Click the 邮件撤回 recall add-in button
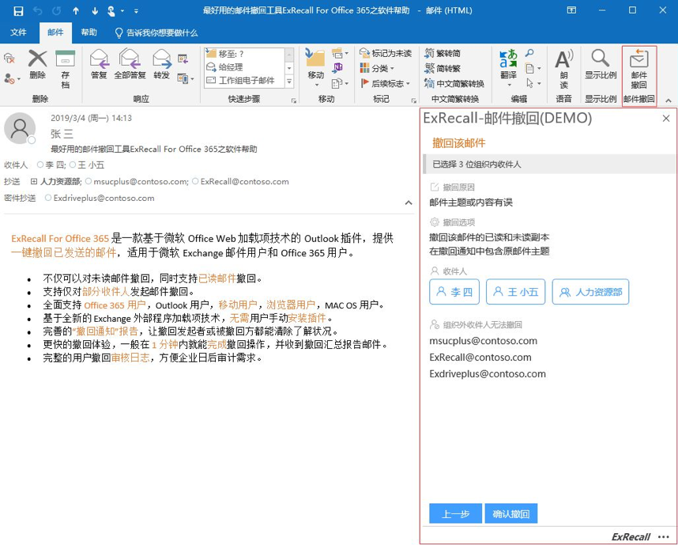This screenshot has width=678, height=545. click(x=639, y=69)
